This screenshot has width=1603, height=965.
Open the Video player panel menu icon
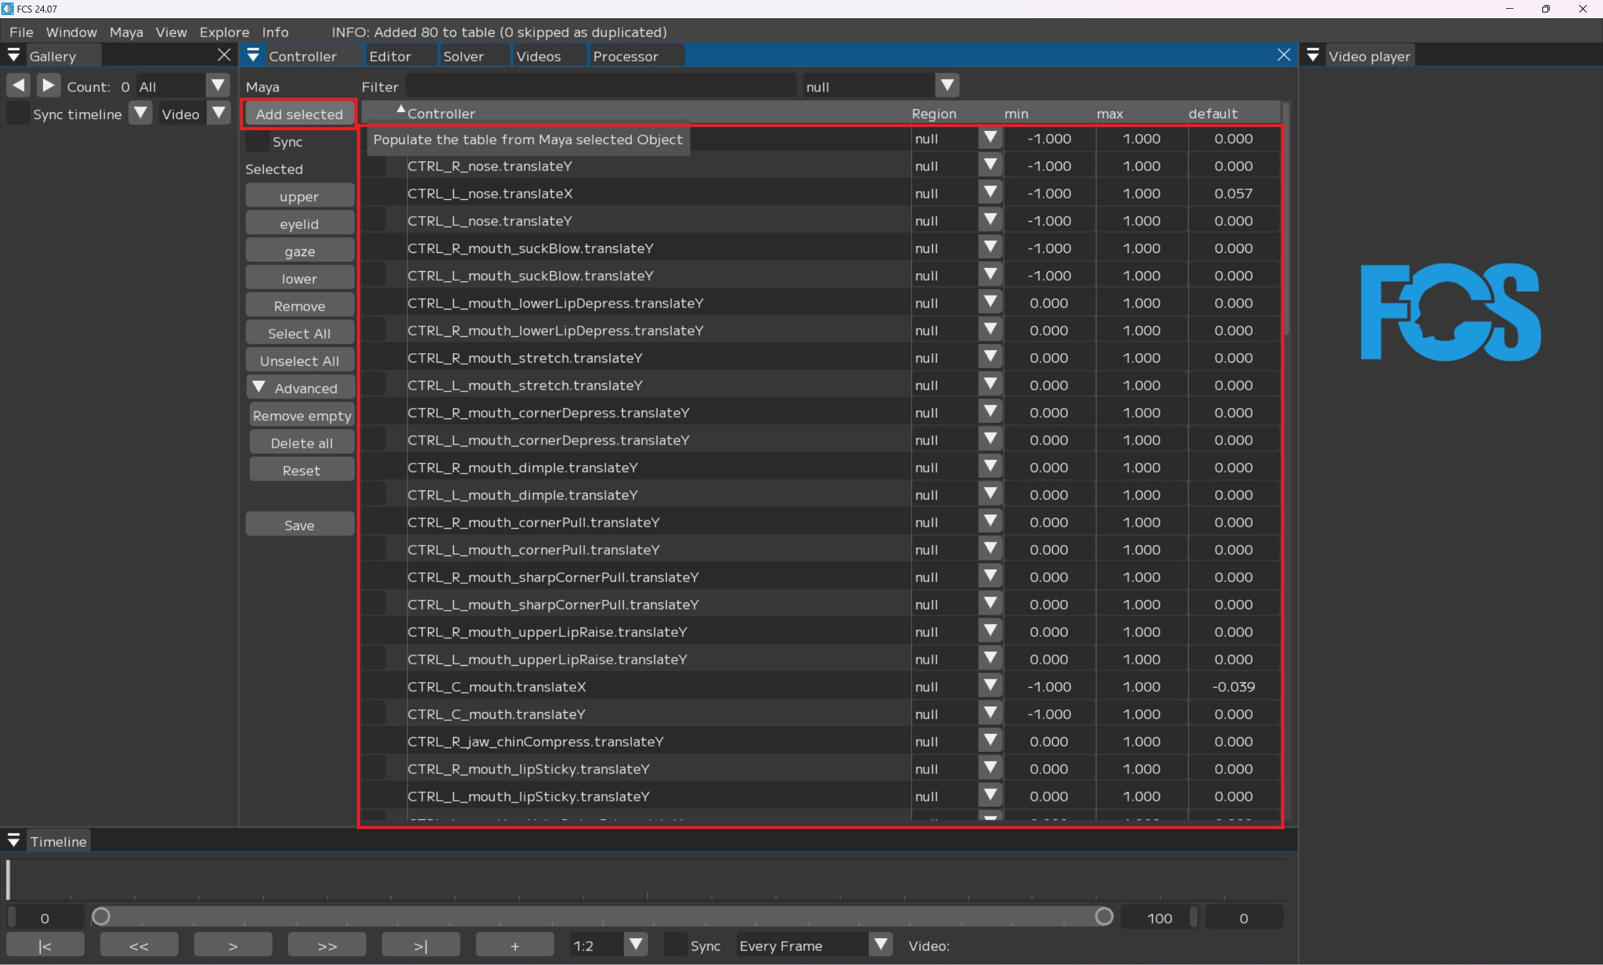[x=1312, y=56]
